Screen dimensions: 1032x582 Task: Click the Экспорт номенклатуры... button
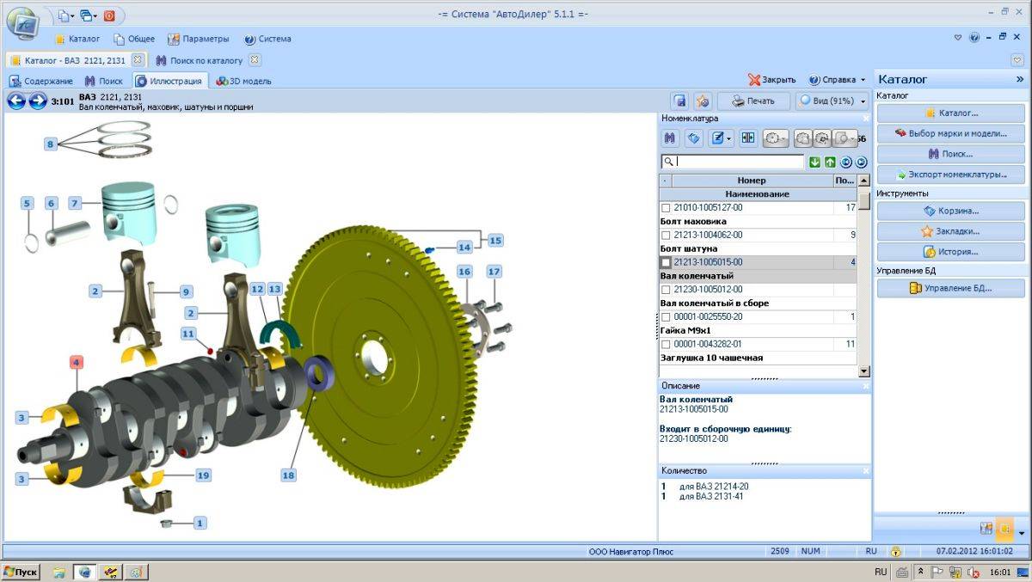point(950,175)
